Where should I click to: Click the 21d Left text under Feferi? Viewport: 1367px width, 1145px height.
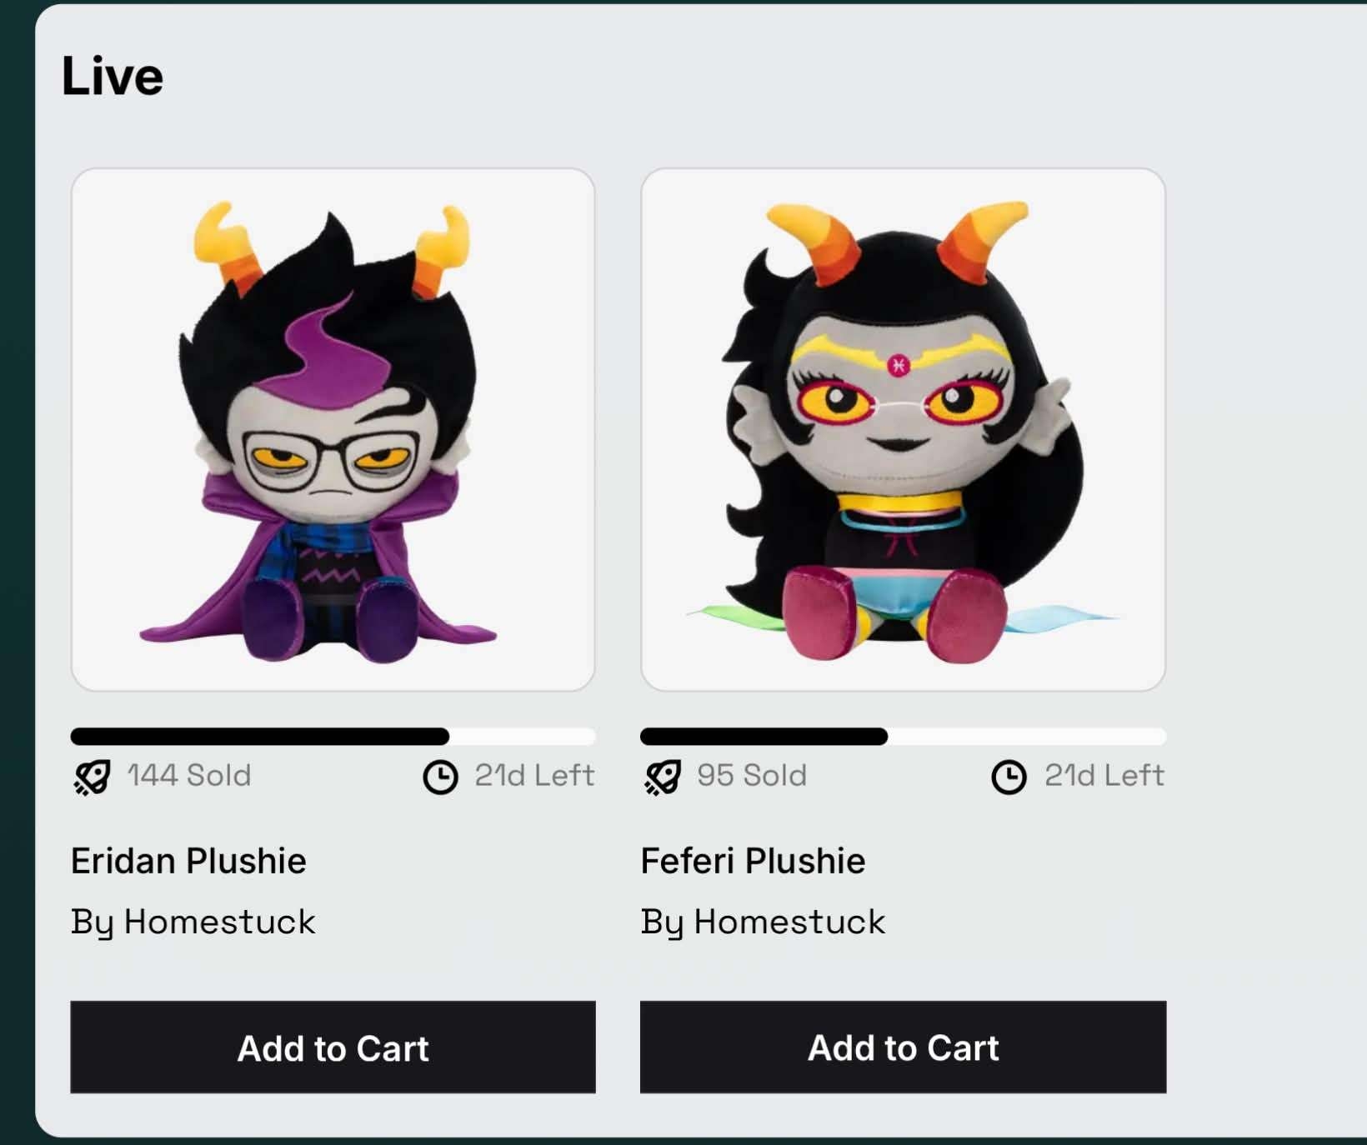[1104, 776]
